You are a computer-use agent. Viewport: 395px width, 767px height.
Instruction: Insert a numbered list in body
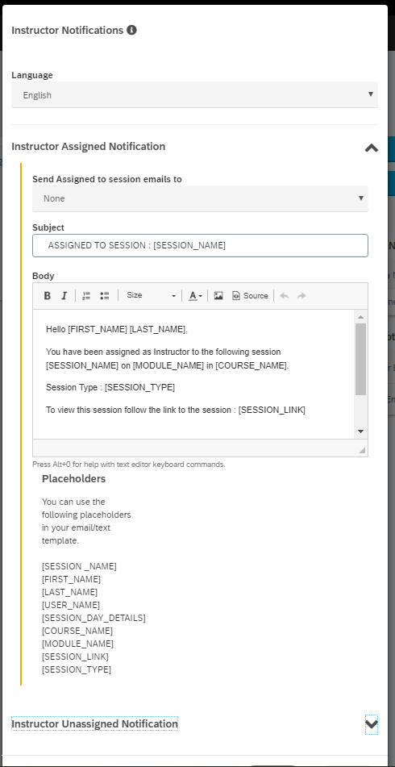click(86, 295)
